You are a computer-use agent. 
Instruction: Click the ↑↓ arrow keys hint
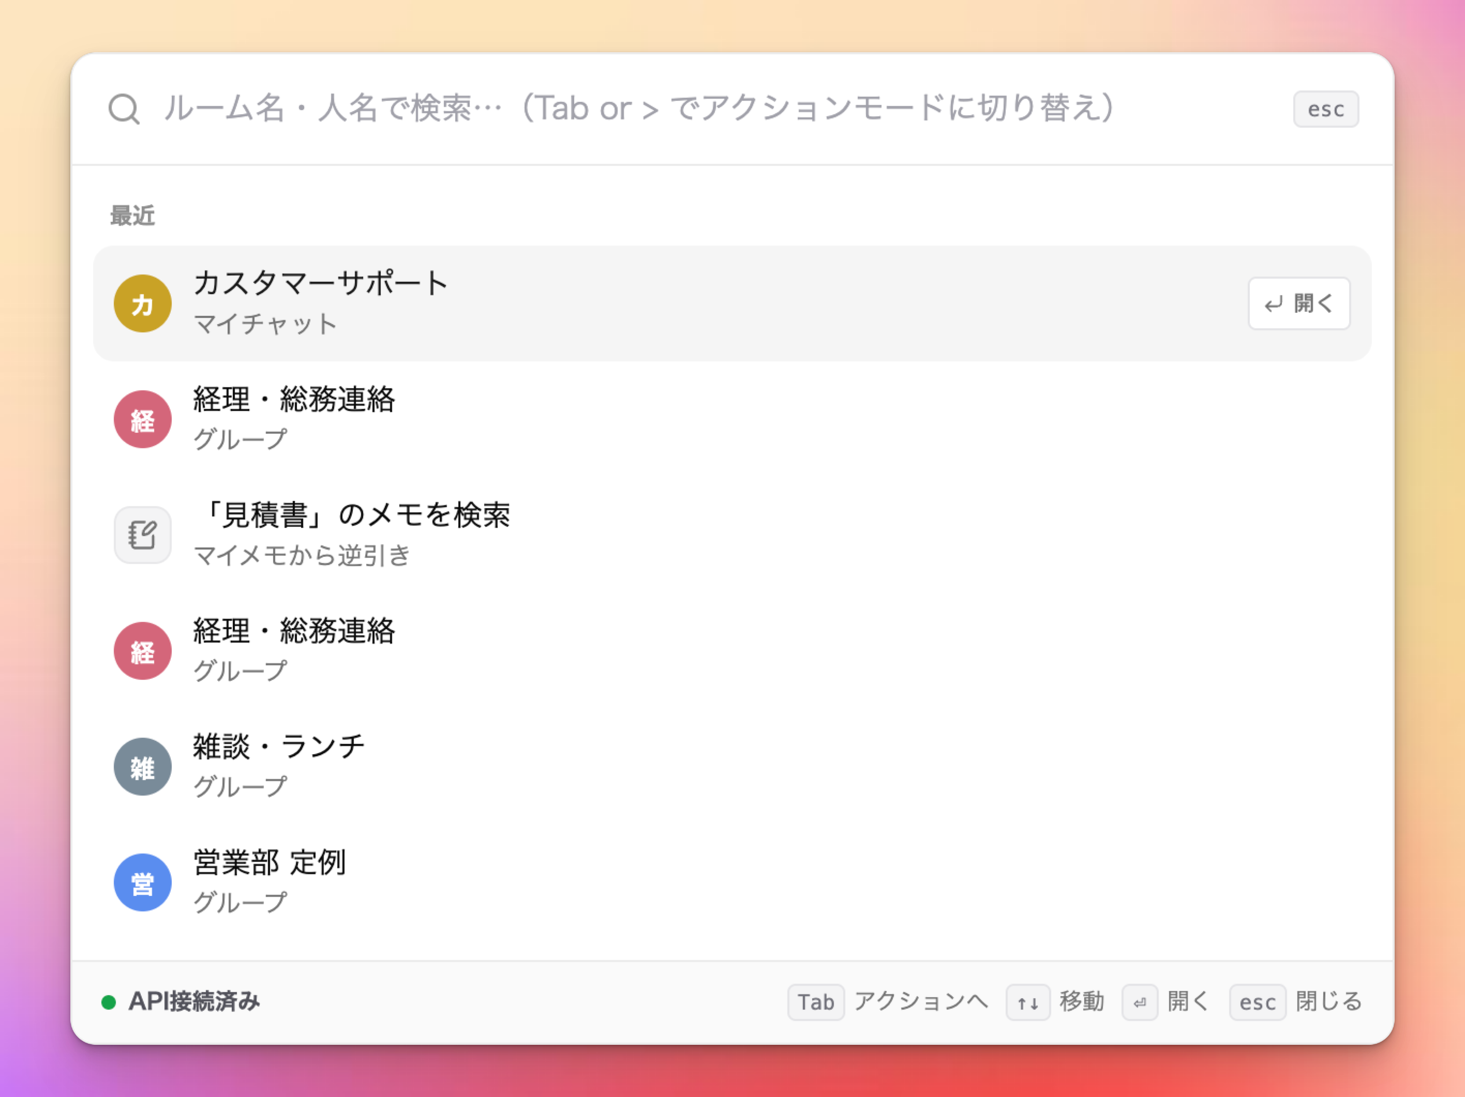tap(1027, 1002)
